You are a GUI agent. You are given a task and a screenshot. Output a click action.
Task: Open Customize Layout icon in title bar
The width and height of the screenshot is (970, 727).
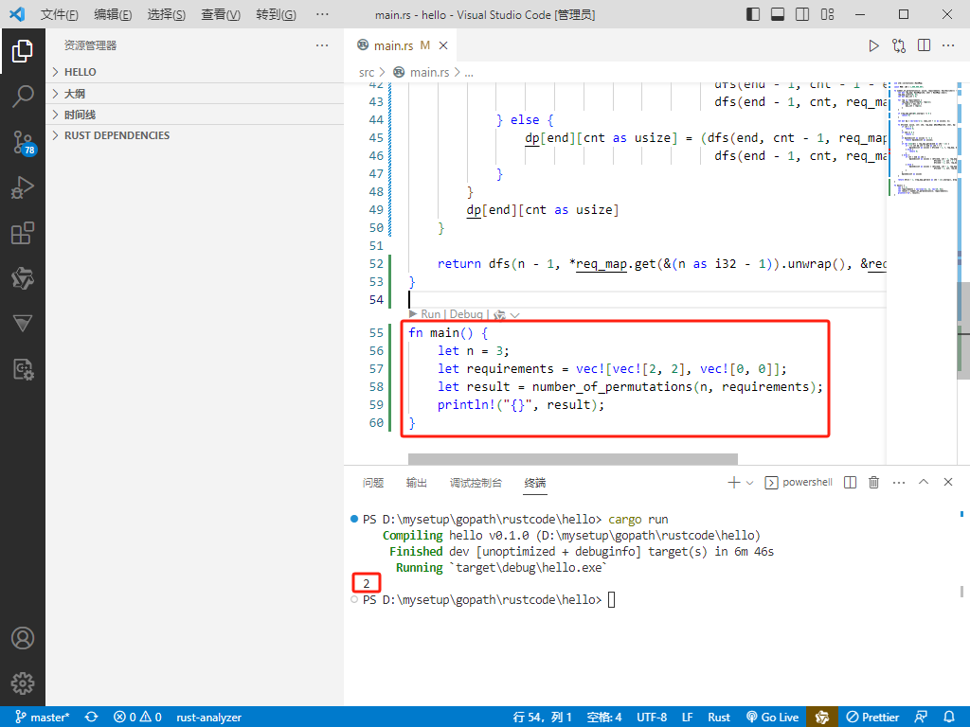(x=828, y=14)
